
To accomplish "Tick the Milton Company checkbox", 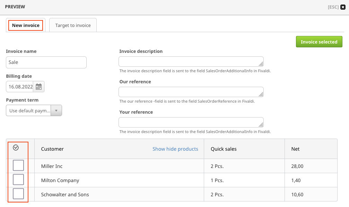I will coord(18,180).
